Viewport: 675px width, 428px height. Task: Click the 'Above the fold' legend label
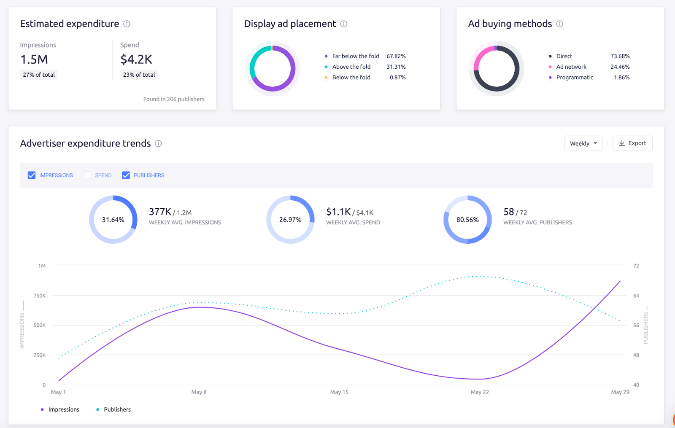point(351,67)
